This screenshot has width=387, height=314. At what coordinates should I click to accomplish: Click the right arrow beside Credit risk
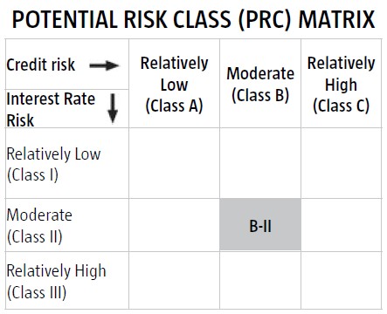(104, 65)
